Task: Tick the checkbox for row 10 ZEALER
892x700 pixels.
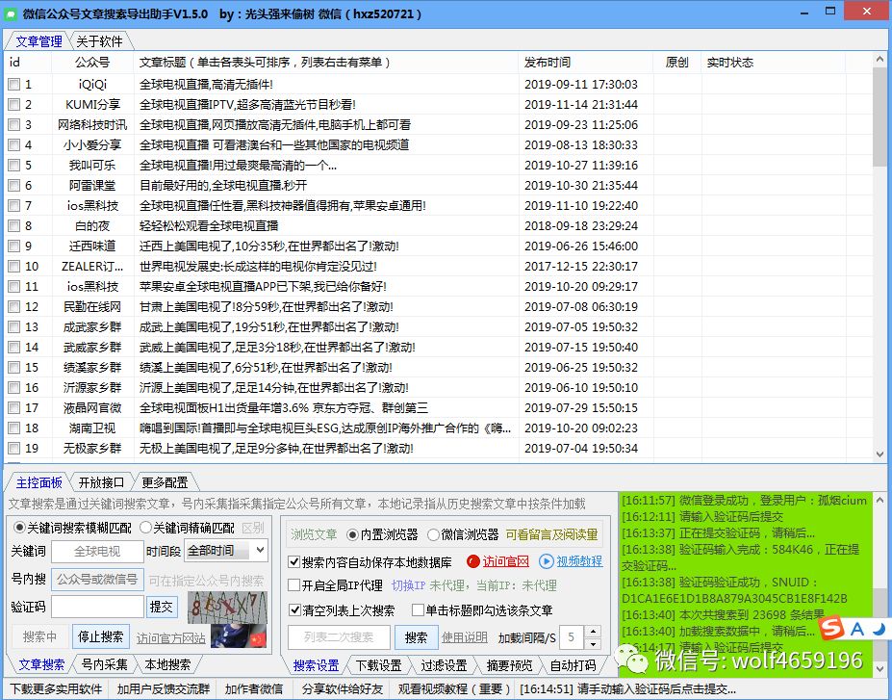Action: pyautogui.click(x=14, y=267)
